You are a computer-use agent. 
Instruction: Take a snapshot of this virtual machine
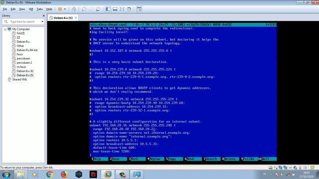[84, 9]
